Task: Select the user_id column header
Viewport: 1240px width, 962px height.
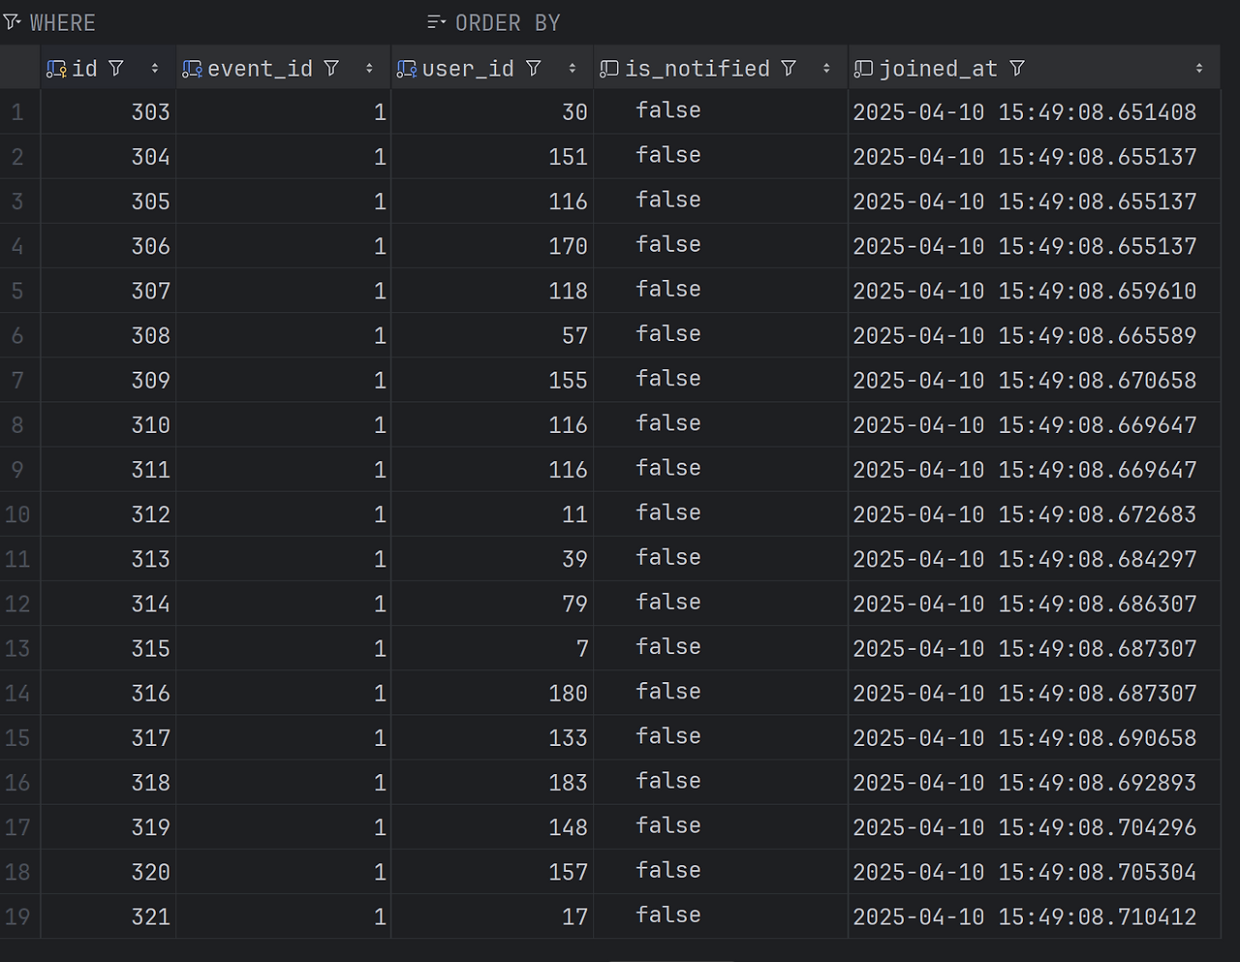Action: (x=492, y=68)
